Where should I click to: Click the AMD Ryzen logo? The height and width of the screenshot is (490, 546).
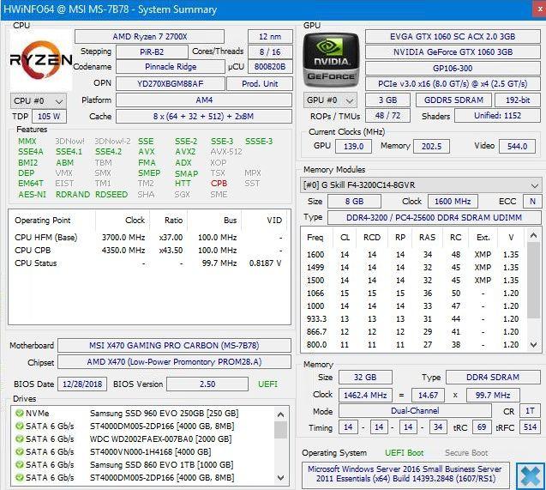click(x=40, y=59)
